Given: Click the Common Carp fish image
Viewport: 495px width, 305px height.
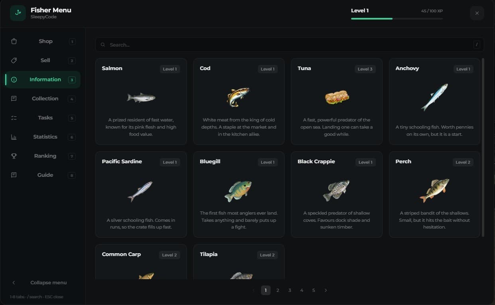Looking at the screenshot, I should click(x=146, y=276).
